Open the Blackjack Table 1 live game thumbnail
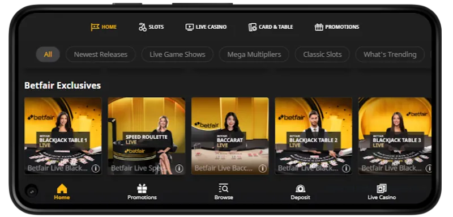 click(x=63, y=136)
